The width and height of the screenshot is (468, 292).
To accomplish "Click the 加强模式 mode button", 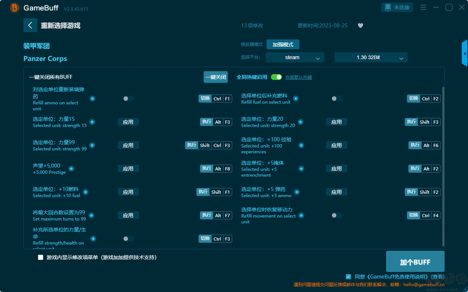I will (x=283, y=45).
